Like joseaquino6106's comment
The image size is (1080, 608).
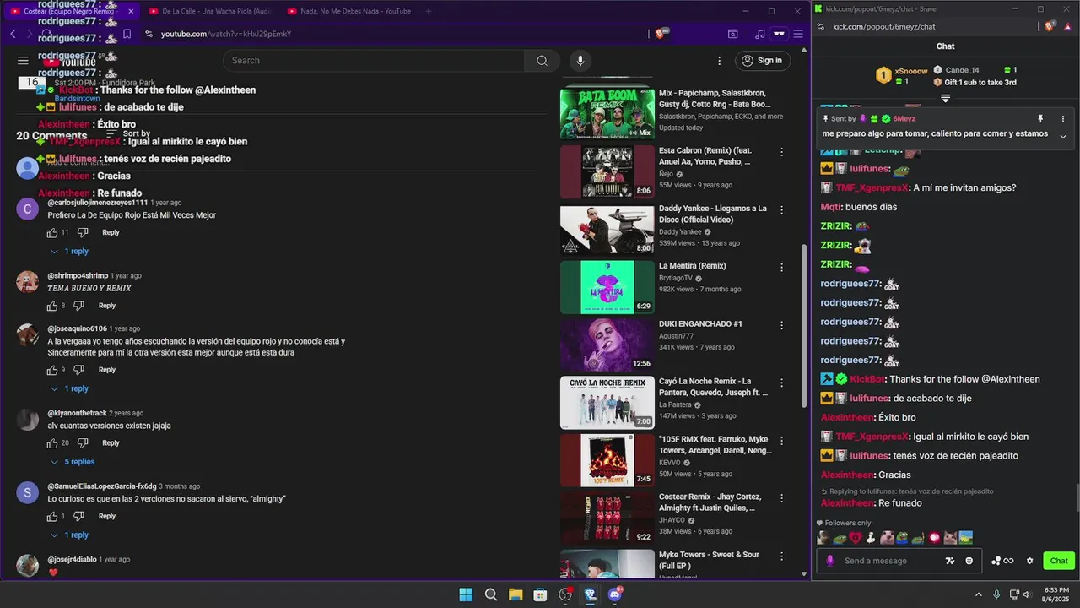(x=52, y=370)
